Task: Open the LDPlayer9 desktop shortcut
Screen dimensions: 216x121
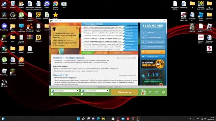Action: [x=38, y=38]
